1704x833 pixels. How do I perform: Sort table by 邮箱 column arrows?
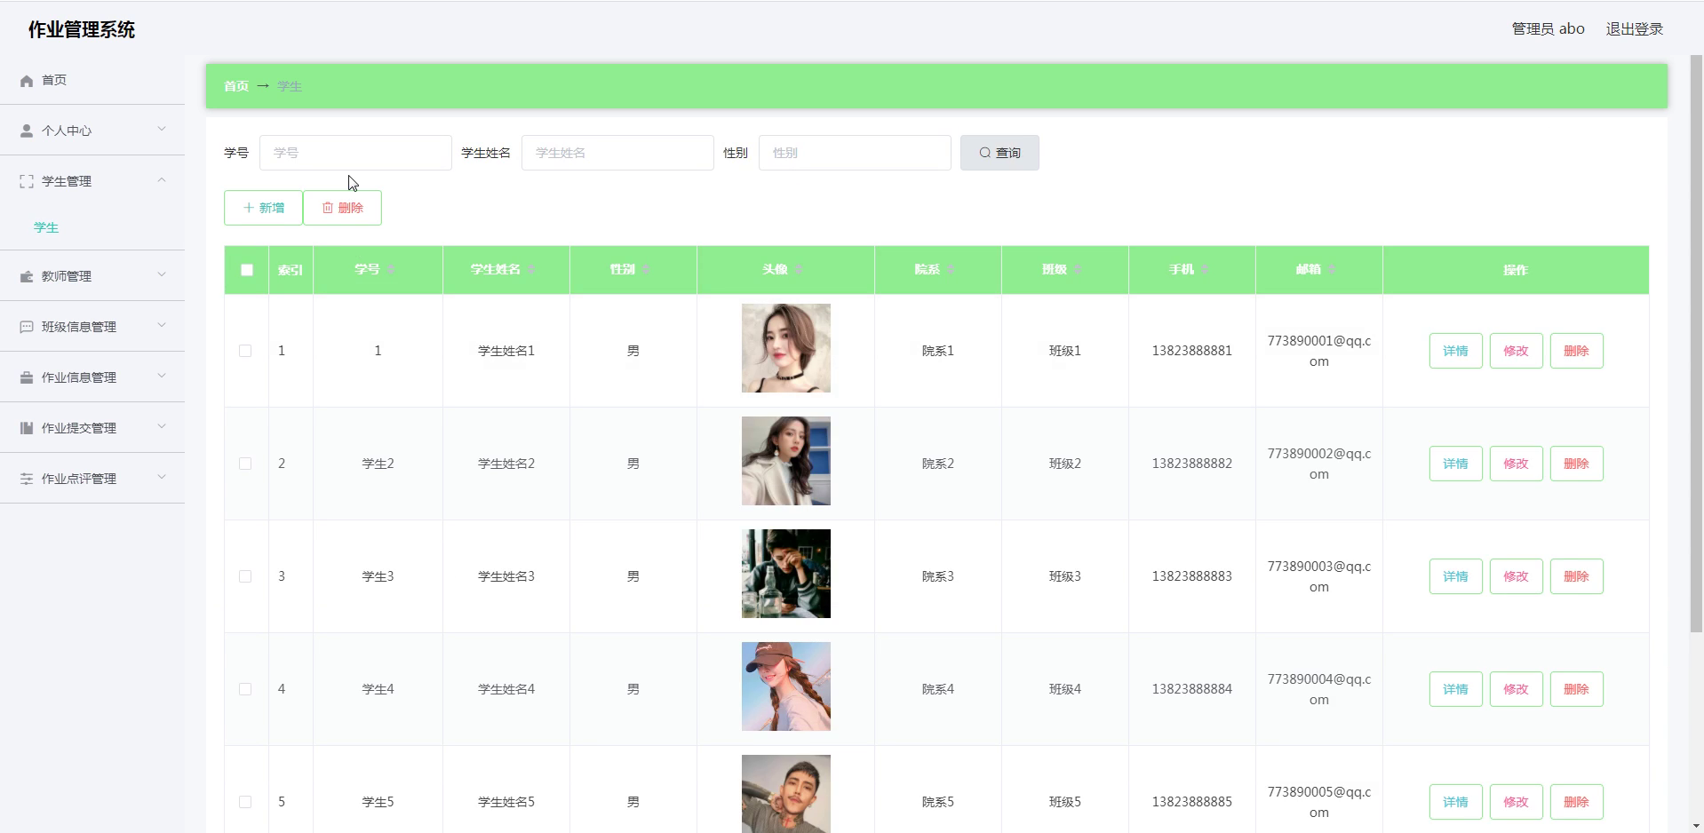(x=1332, y=269)
